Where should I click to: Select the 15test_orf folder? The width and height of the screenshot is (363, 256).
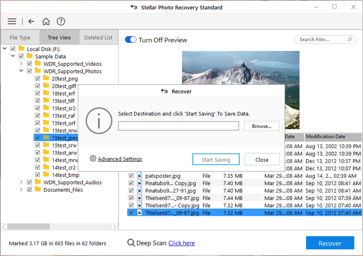(64, 123)
